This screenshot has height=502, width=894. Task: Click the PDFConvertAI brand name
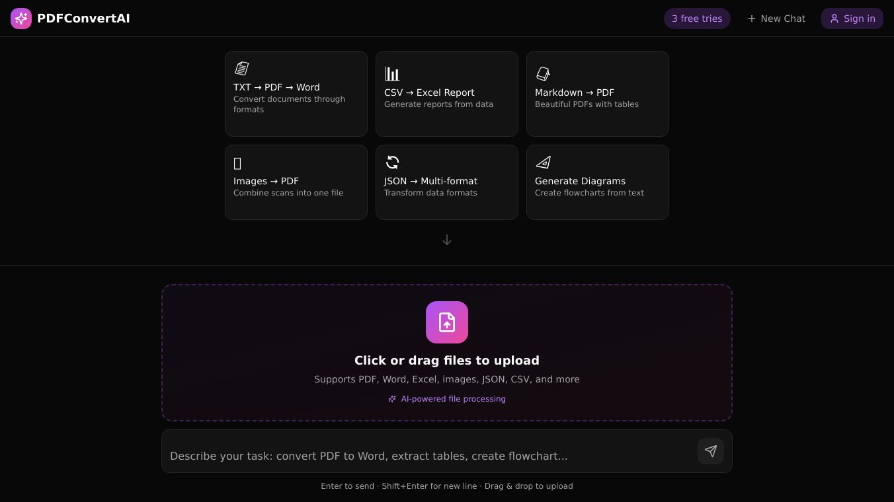pyautogui.click(x=83, y=18)
